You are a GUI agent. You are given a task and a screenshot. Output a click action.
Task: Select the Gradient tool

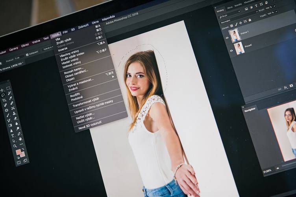[x=10, y=125]
